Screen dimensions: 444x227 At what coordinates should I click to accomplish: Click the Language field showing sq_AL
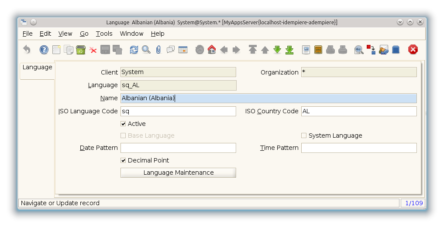179,85
